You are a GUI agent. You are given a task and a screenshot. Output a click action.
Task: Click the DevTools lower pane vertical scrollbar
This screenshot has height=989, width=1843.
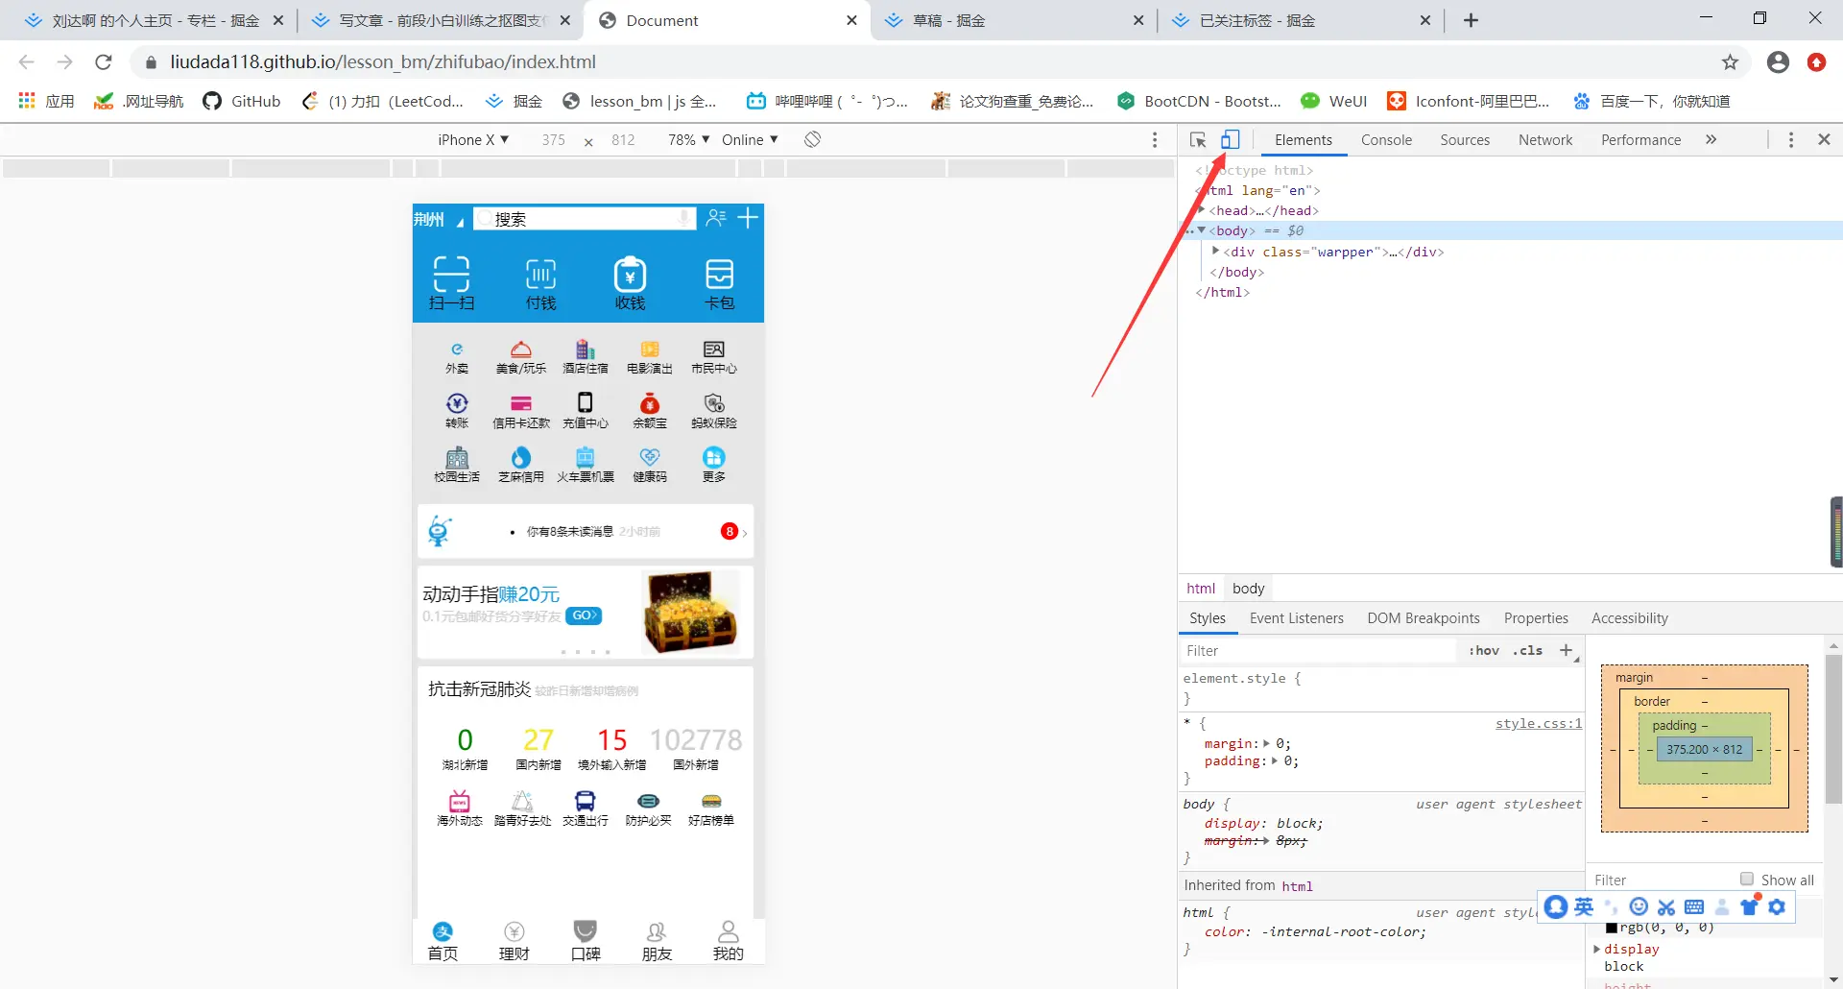1833,729
